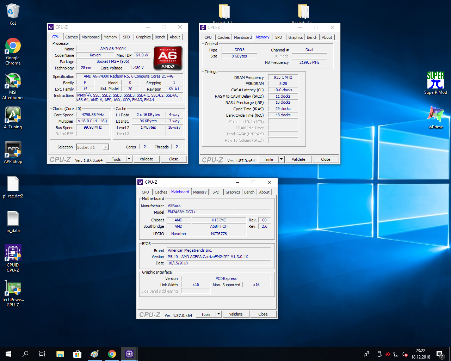Click the Core Speed 4798.88 MHz field
This screenshot has width=451, height=361.
(x=93, y=115)
